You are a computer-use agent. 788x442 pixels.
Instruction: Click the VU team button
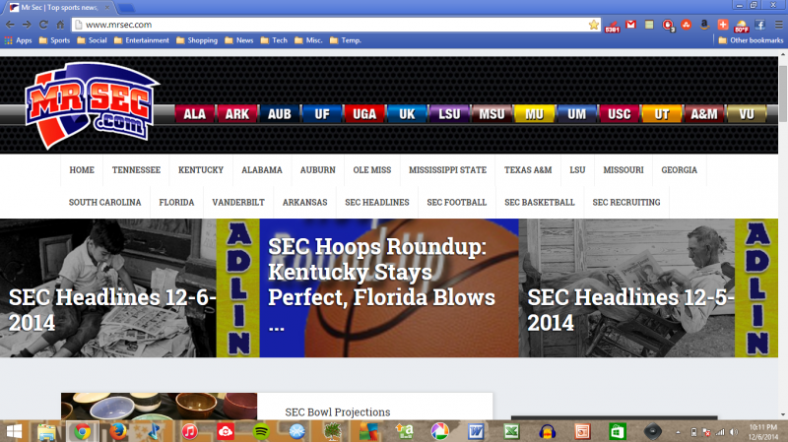click(x=747, y=114)
